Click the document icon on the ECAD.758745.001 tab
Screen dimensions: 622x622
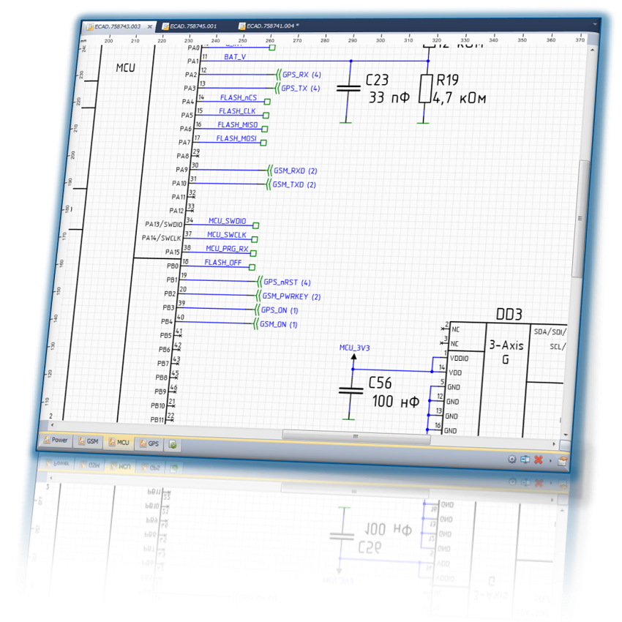(165, 26)
